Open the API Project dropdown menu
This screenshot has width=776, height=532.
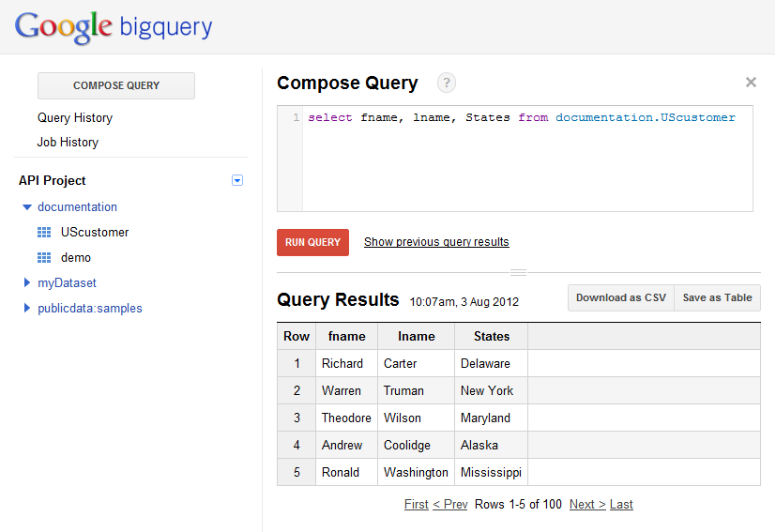[237, 180]
